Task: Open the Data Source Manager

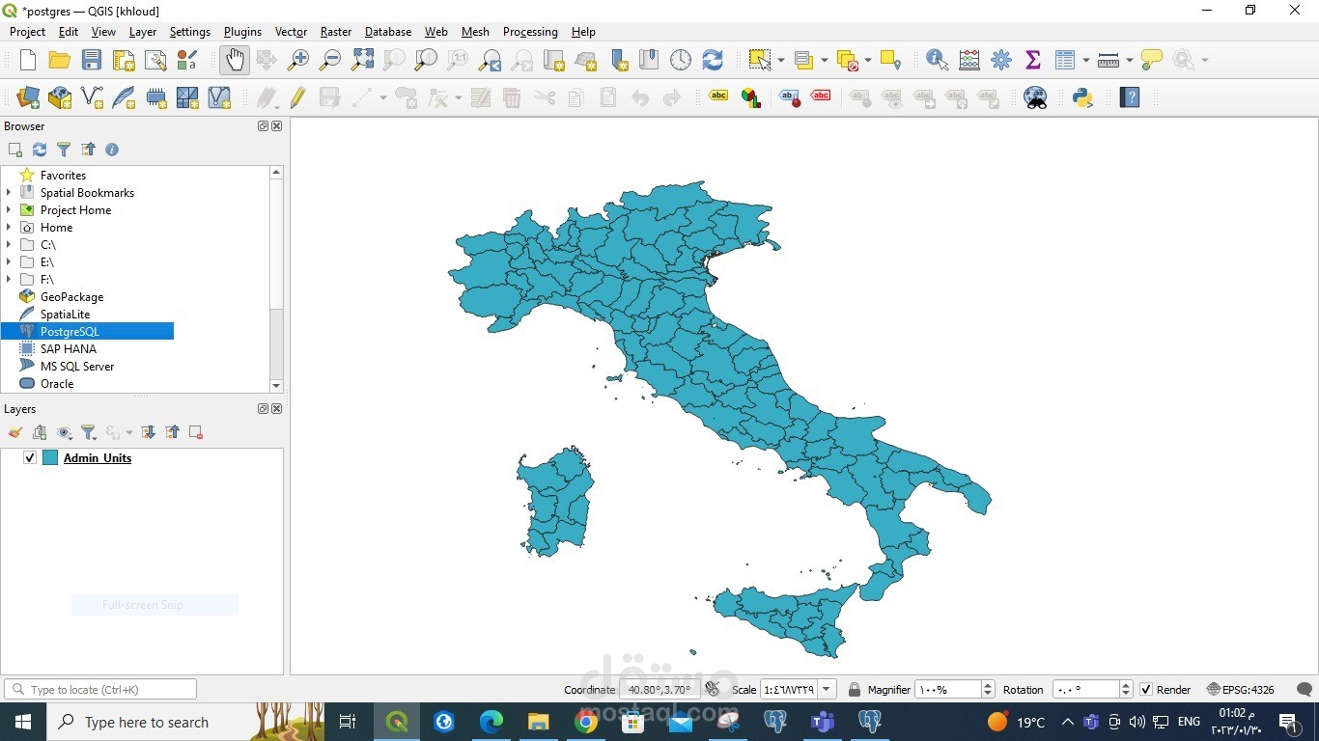Action: click(27, 97)
